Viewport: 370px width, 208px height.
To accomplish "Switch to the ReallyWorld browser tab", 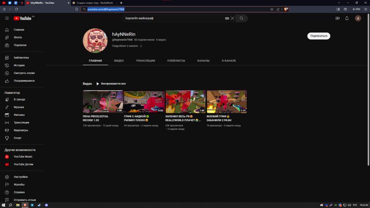I will point(94,3).
